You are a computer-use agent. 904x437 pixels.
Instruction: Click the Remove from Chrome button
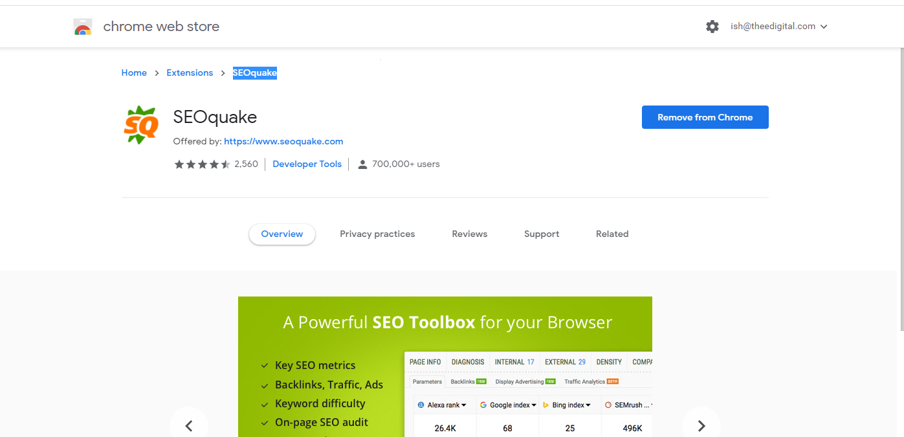click(705, 117)
